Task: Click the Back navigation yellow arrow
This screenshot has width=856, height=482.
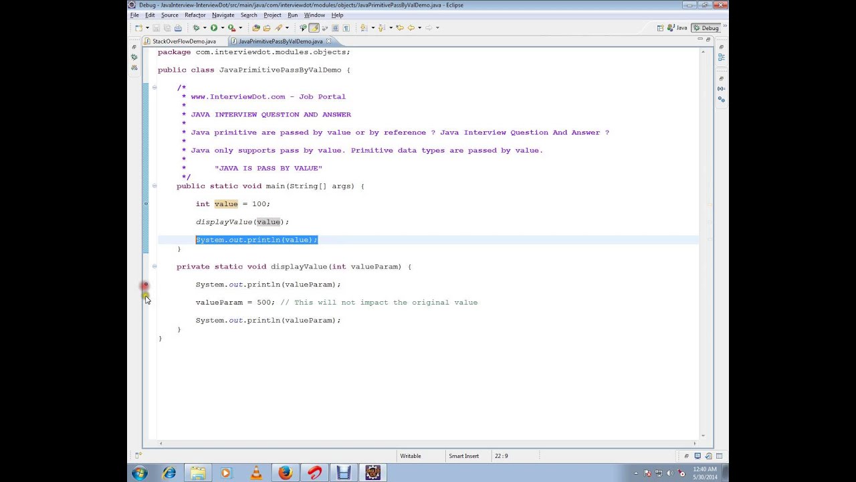Action: (411, 27)
